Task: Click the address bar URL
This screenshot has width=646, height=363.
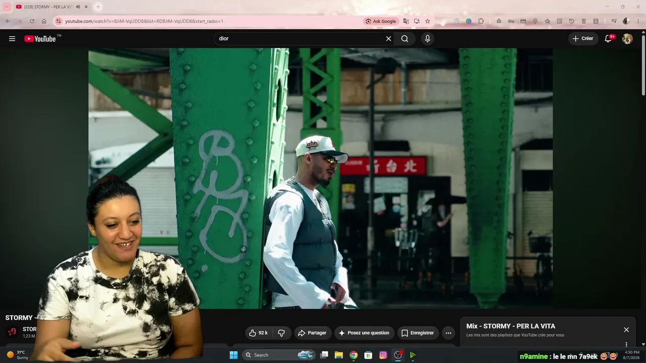Action: click(144, 21)
